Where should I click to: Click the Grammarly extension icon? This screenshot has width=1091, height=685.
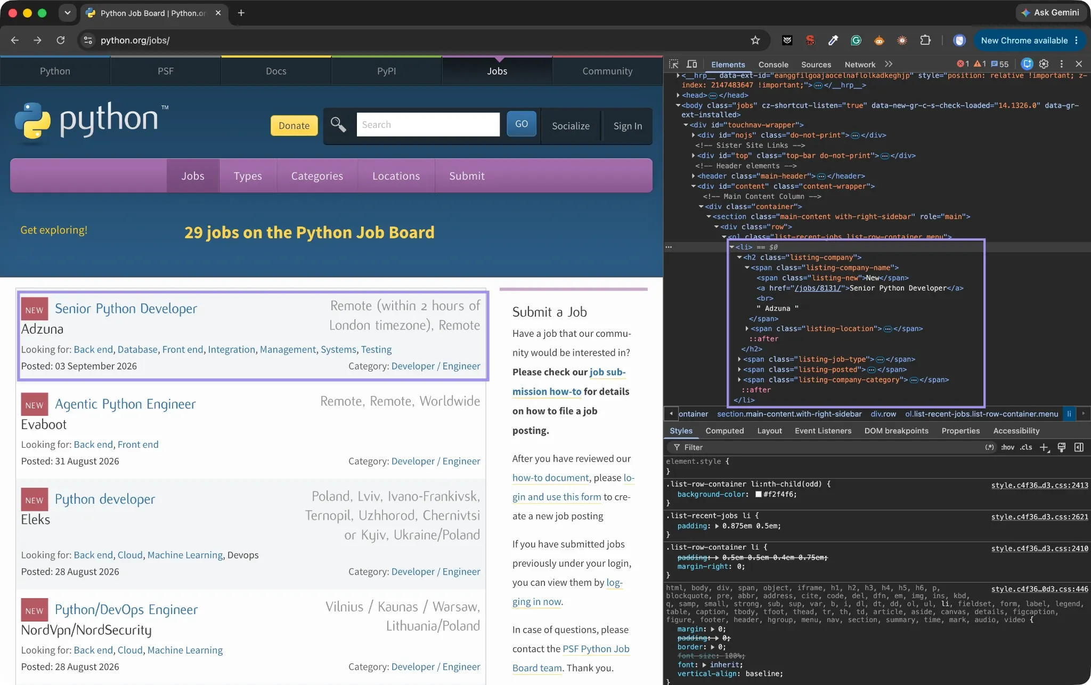click(x=856, y=41)
